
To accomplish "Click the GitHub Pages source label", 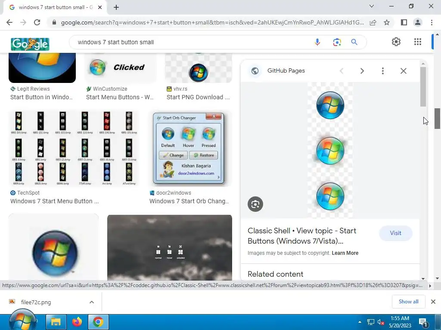I will coord(286,71).
